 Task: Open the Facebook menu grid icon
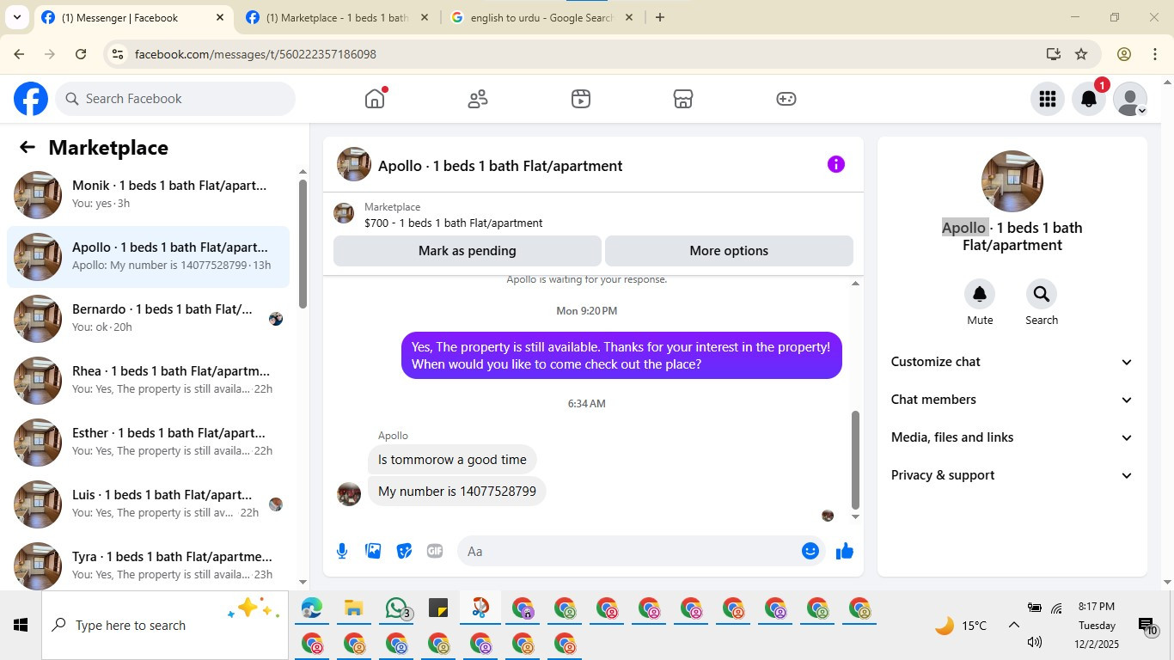pyautogui.click(x=1047, y=99)
